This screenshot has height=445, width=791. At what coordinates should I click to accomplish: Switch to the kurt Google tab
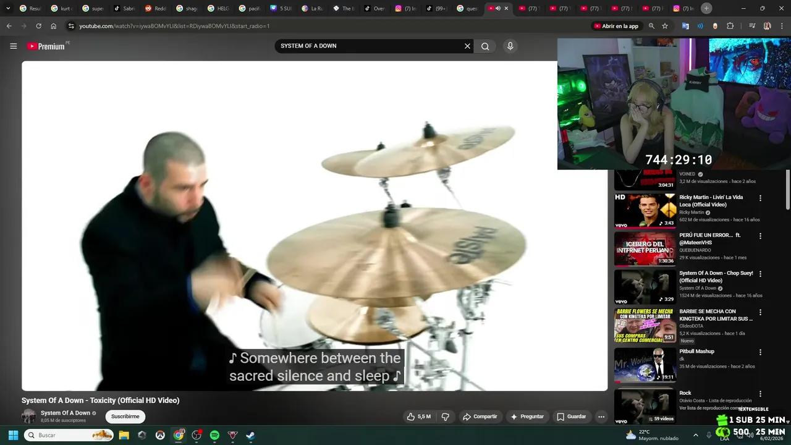click(61, 9)
